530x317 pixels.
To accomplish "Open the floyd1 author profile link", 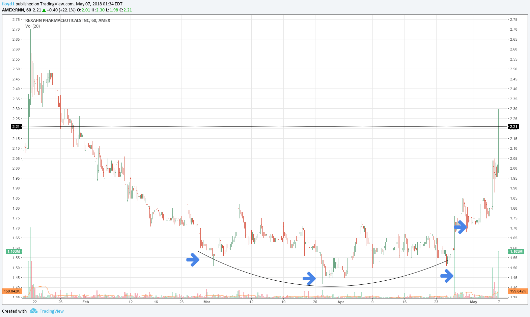I will (x=8, y=4).
